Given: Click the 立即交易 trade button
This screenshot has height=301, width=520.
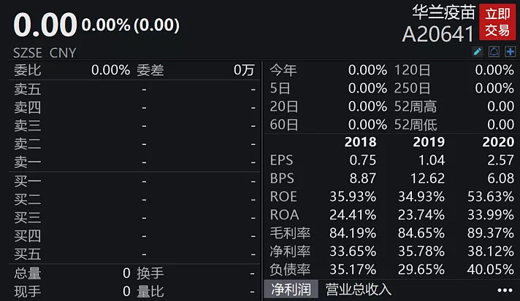Looking at the screenshot, I should [x=497, y=22].
